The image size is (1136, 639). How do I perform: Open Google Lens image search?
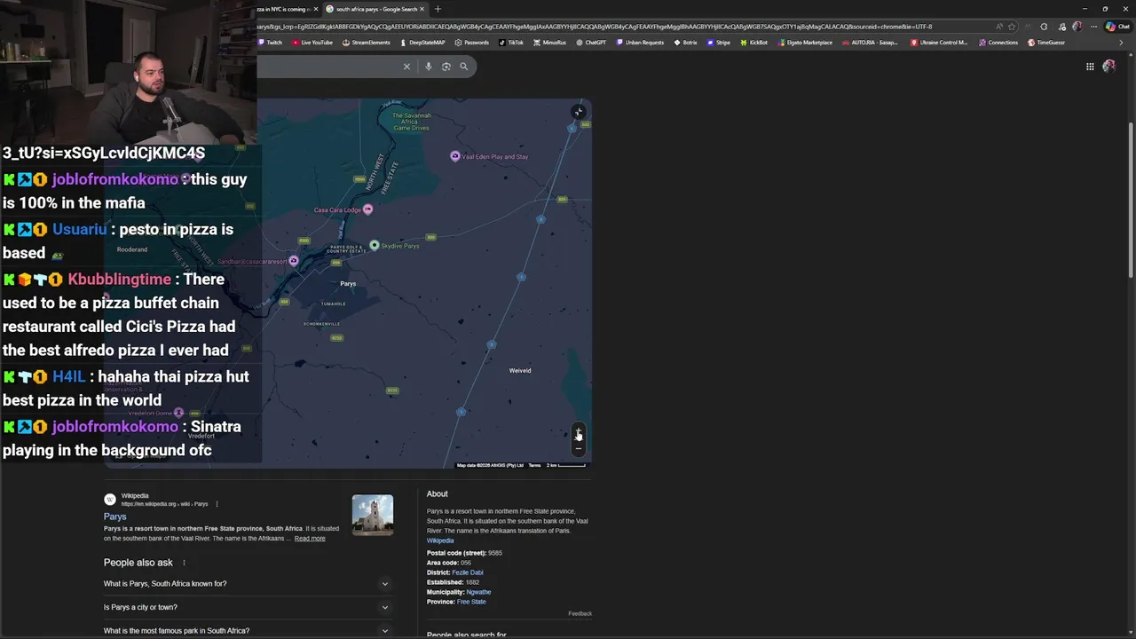(446, 67)
